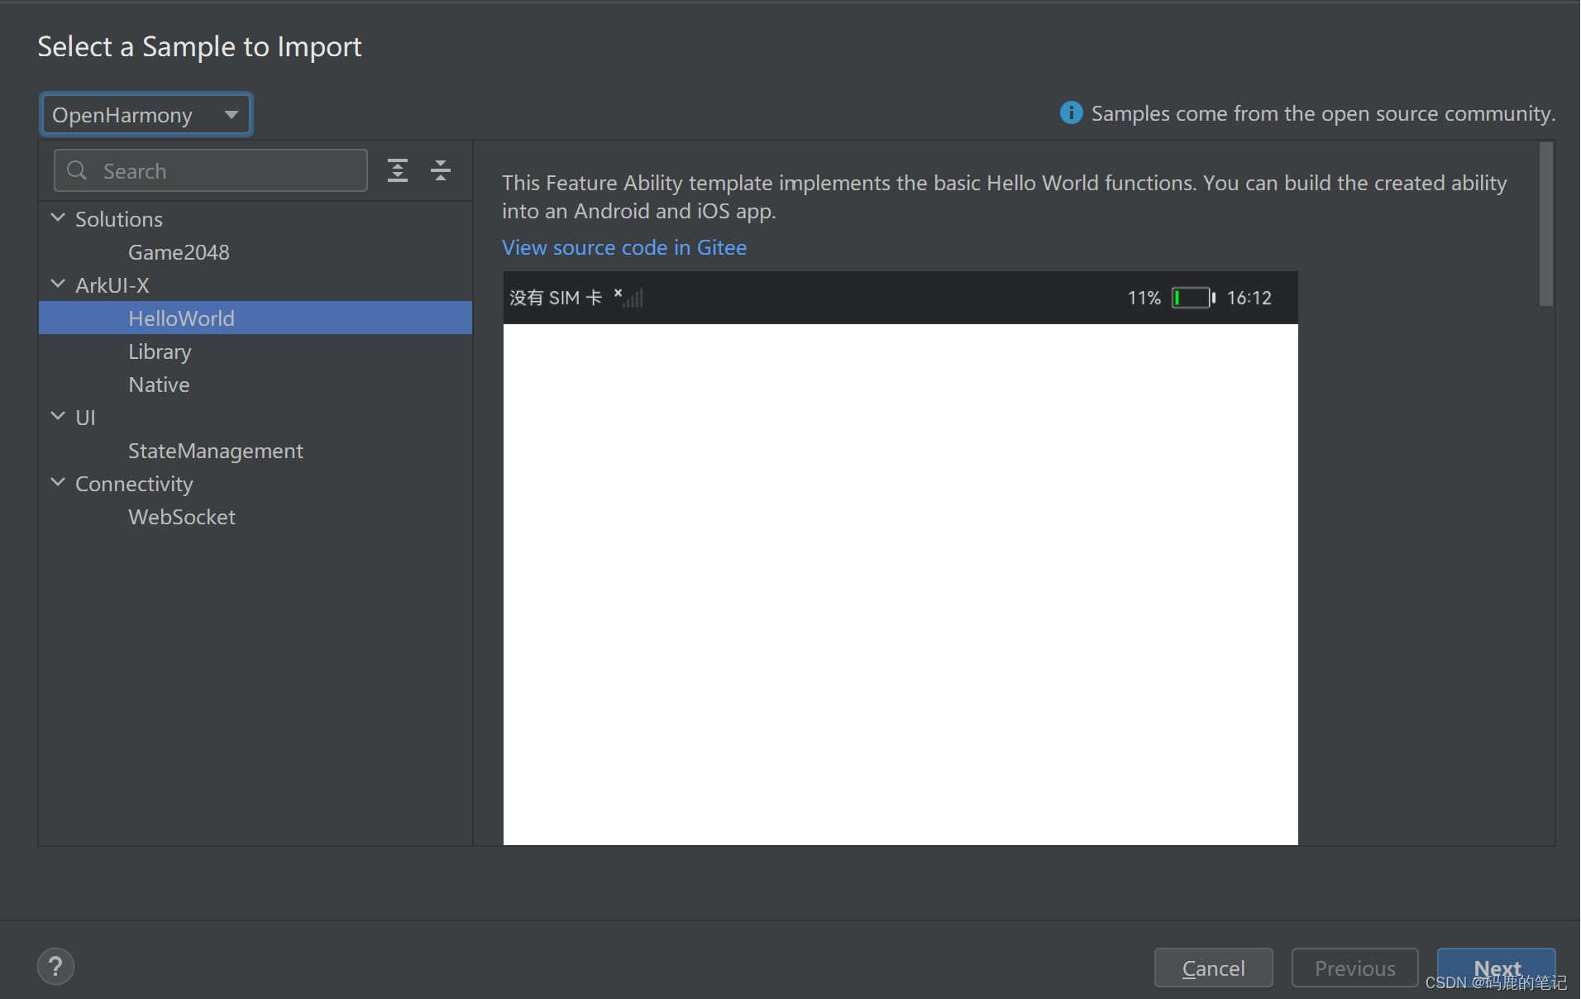The width and height of the screenshot is (1581, 999).
Task: Click the help question mark button
Action: [x=55, y=966]
